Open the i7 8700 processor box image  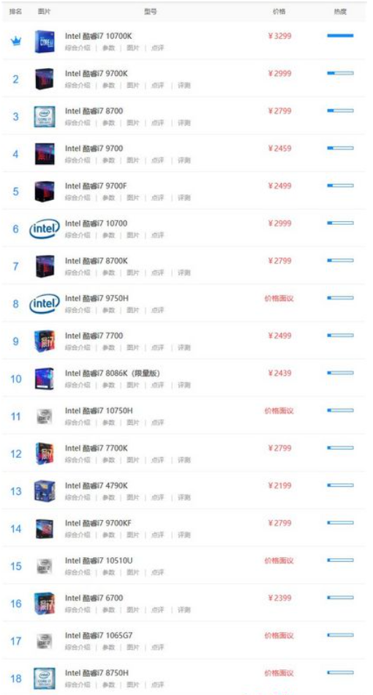(45, 116)
